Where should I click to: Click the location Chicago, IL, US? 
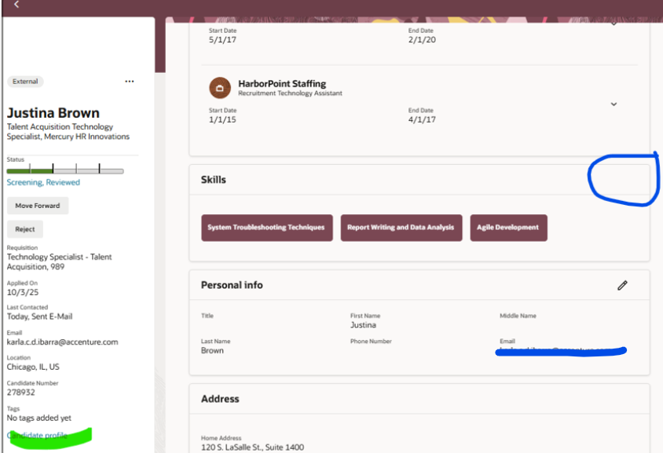(x=33, y=367)
